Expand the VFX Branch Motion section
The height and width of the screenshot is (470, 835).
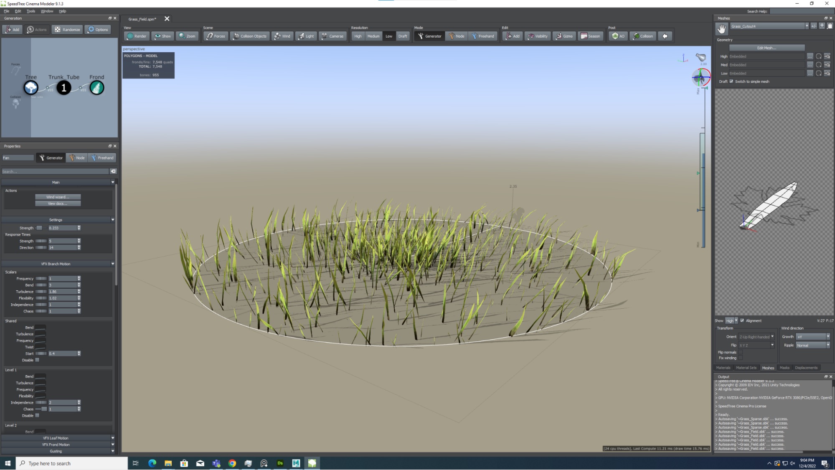click(x=56, y=263)
